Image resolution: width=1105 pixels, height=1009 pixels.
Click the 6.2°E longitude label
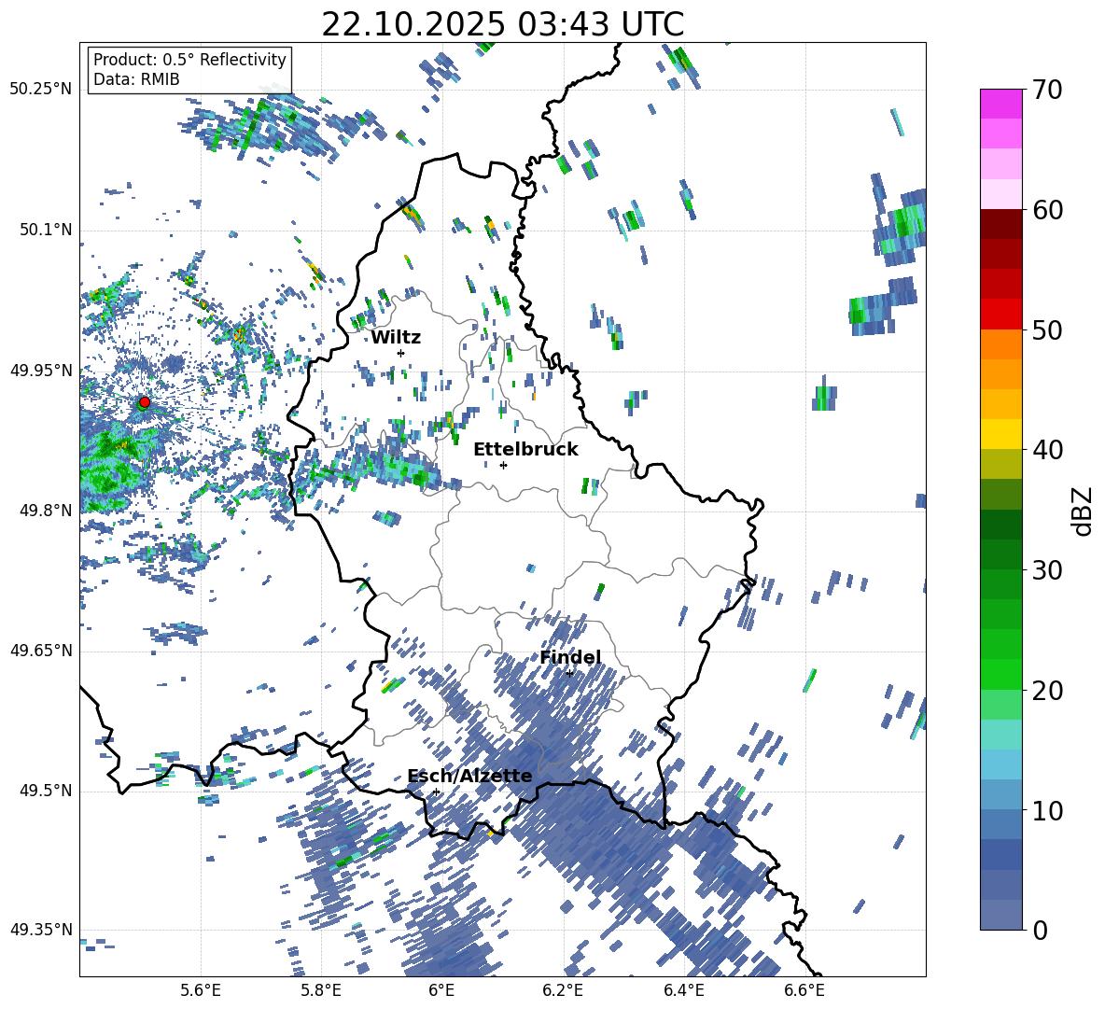[563, 990]
